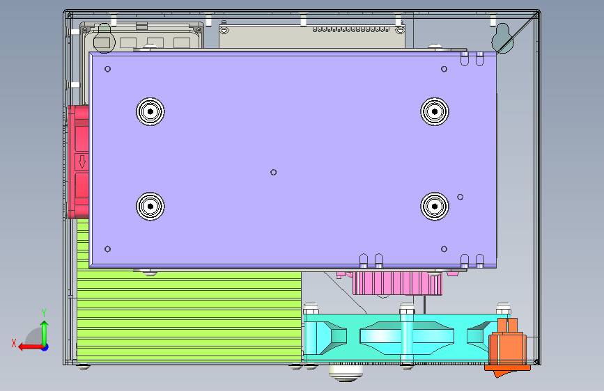
Task: Select the white round foot below the enclosure
Action: click(x=346, y=372)
